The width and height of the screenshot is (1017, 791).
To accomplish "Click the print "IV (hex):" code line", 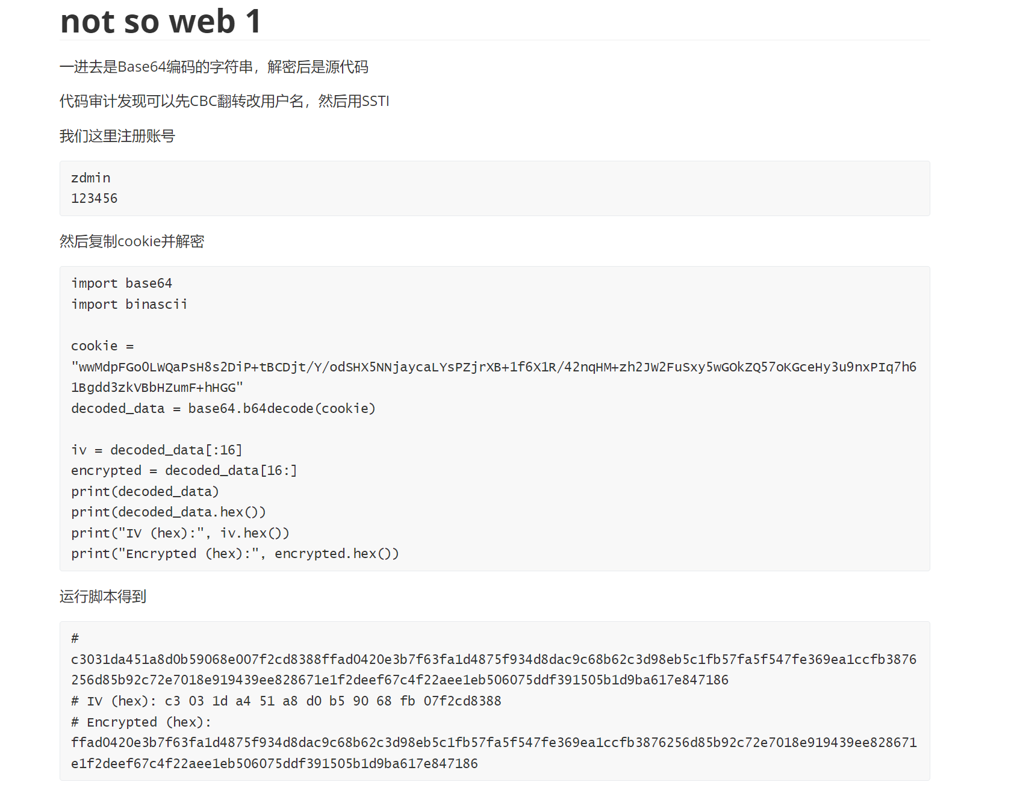I will pyautogui.click(x=180, y=533).
